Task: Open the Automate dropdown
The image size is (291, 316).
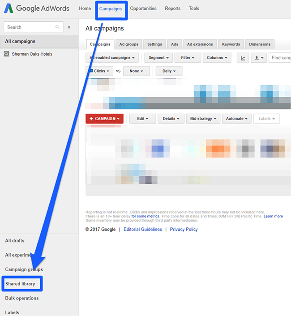Action: (x=237, y=119)
